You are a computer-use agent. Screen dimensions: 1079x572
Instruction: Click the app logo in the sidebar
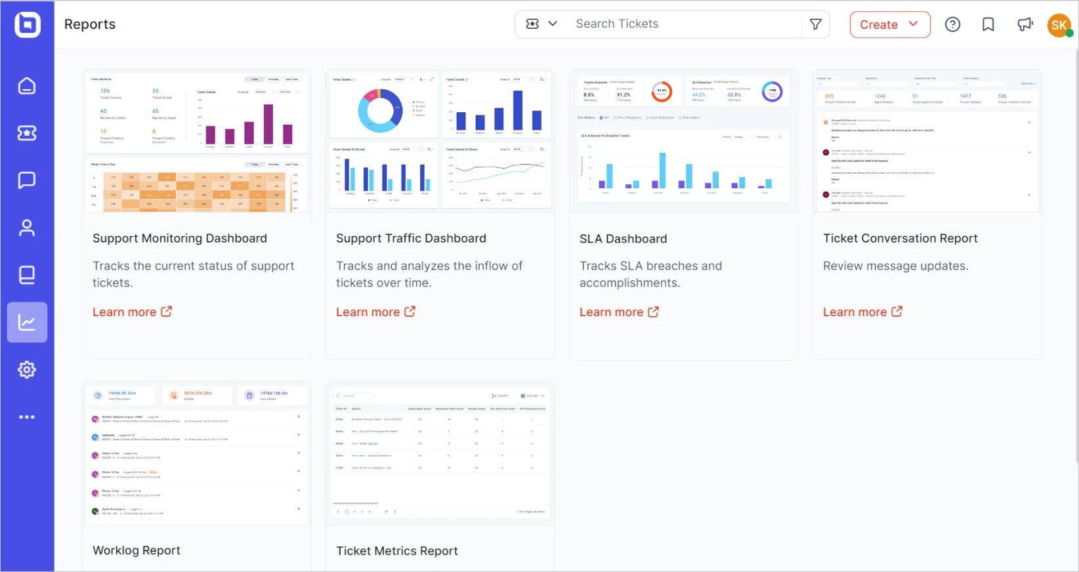pos(27,25)
